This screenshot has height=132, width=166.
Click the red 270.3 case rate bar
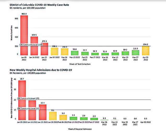click(44, 49)
